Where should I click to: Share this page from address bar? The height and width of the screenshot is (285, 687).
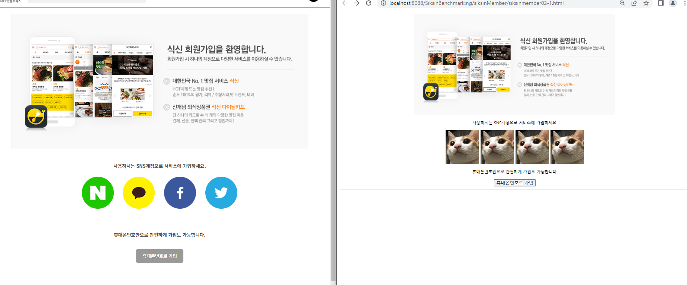click(x=634, y=3)
